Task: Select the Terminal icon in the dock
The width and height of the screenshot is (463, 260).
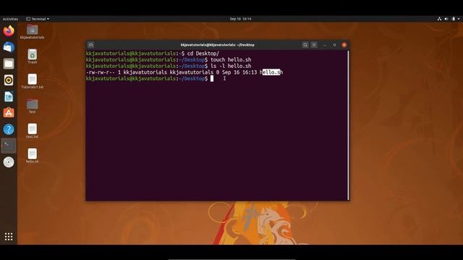Action: pos(9,146)
